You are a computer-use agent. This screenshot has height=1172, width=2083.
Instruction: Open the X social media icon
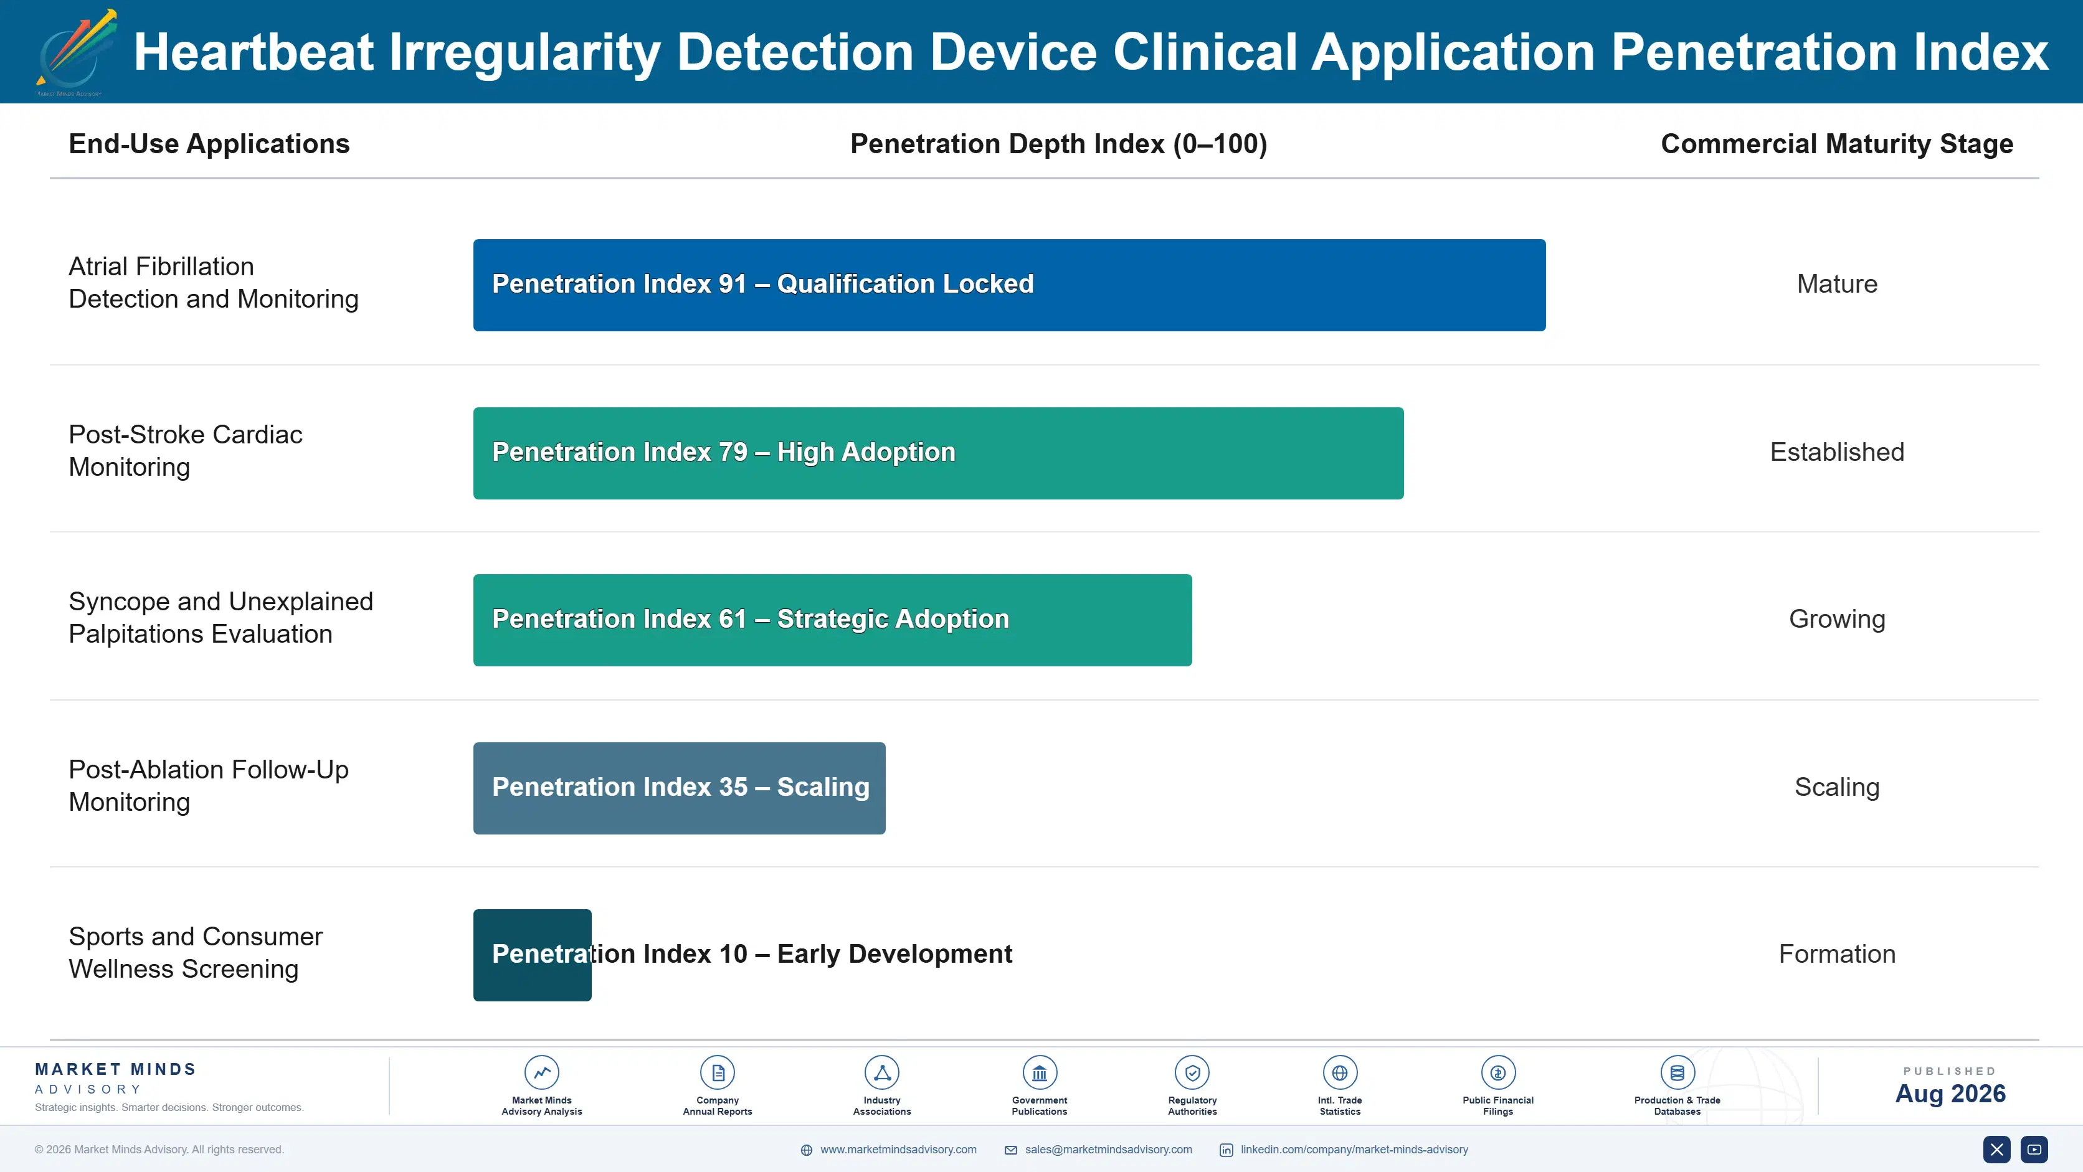point(1996,1150)
